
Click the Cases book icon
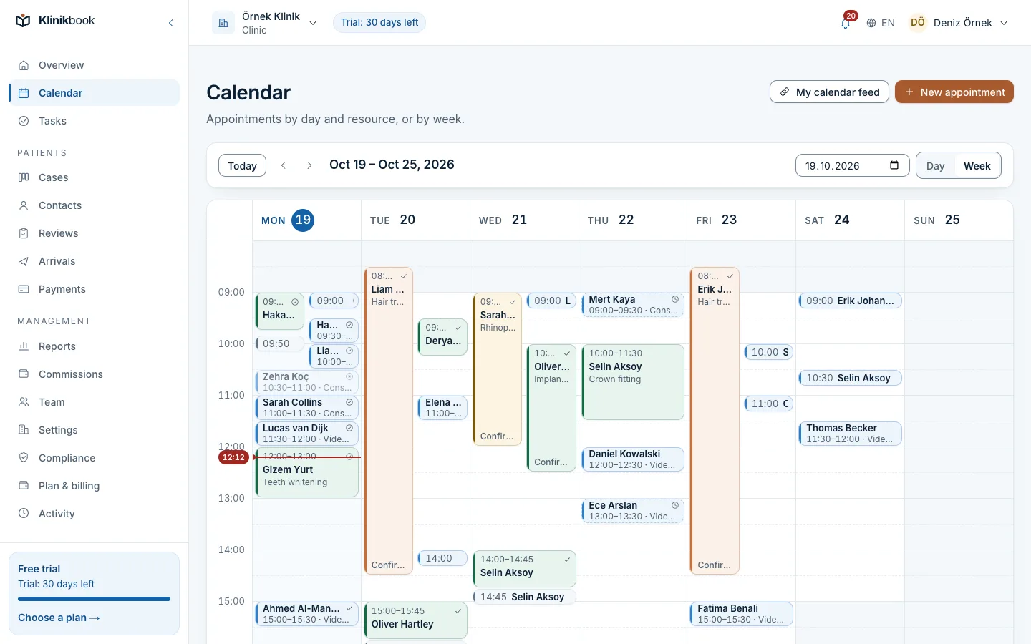click(x=24, y=177)
